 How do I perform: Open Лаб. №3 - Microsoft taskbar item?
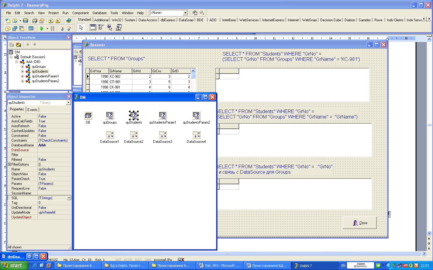click(x=220, y=265)
